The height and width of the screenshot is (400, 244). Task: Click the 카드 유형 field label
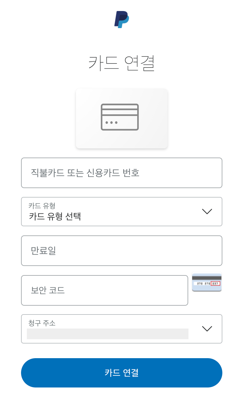[42, 205]
